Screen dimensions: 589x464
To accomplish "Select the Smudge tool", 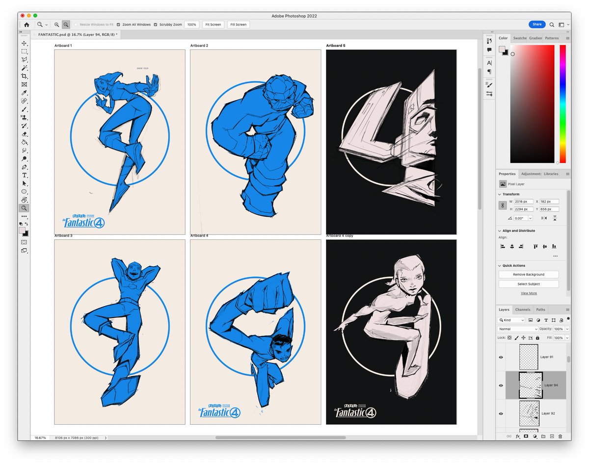I will coord(24,151).
